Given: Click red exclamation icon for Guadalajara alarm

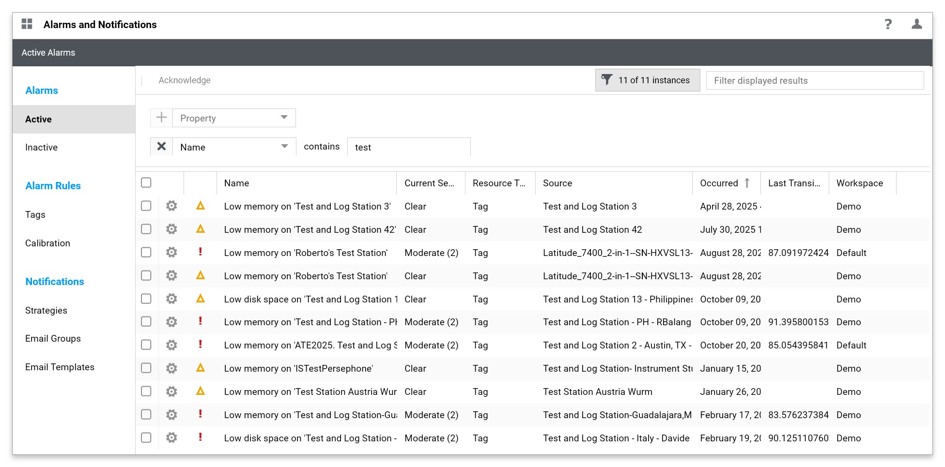Looking at the screenshot, I should 201,414.
